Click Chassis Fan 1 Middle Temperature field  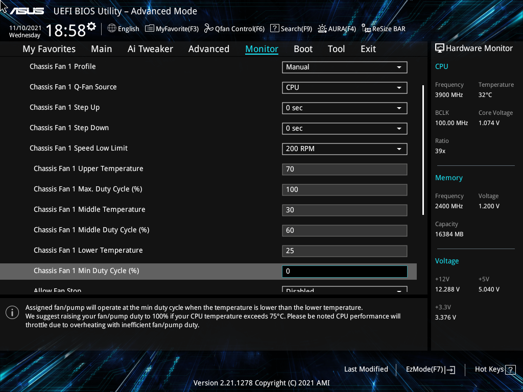pos(345,210)
